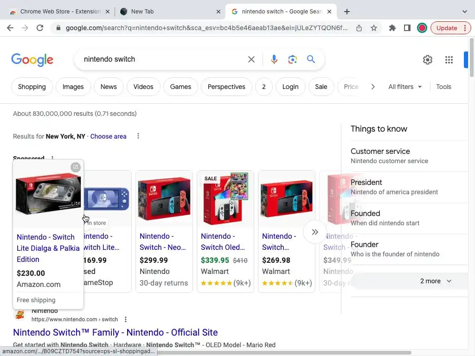Close the New Tab tab

[x=218, y=12]
